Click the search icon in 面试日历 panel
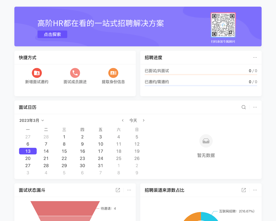276x221 pixels. tap(243, 107)
